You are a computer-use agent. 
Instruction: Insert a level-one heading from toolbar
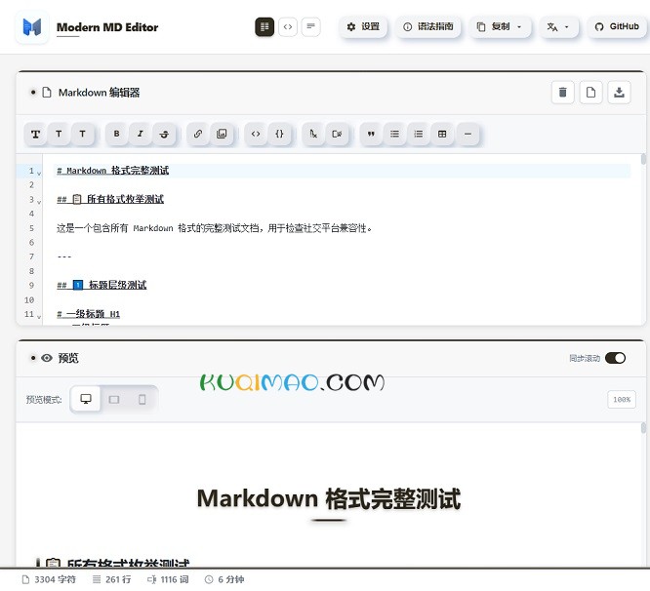[x=35, y=134]
